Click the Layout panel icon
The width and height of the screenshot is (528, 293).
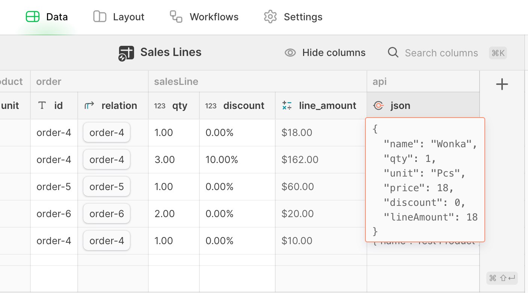tap(100, 17)
